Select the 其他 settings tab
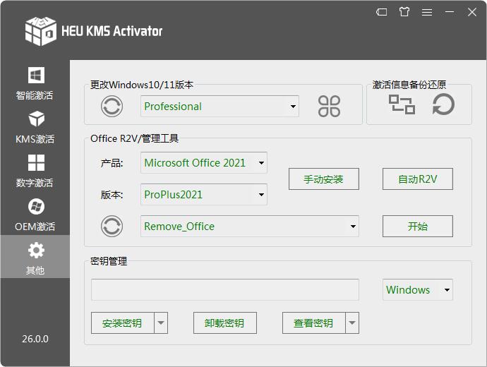 point(35,256)
